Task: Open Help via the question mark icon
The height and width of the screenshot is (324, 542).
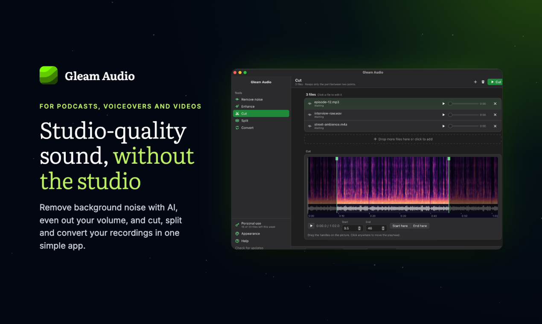Action: pos(237,241)
